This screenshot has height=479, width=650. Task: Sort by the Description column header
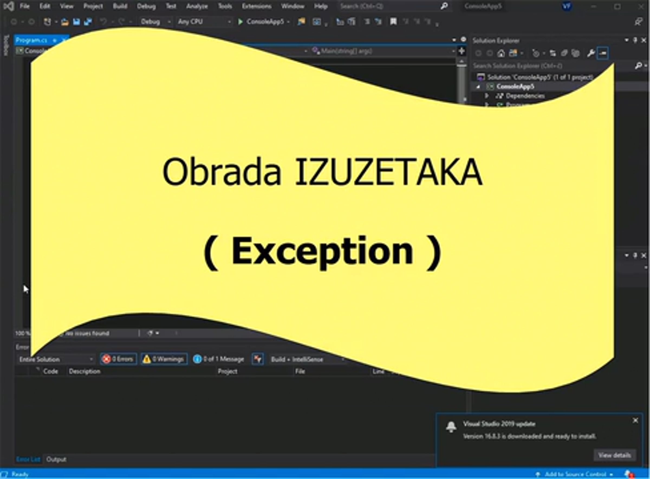click(x=85, y=371)
